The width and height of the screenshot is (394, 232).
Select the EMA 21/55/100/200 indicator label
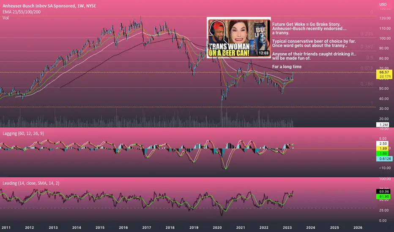pos(22,12)
